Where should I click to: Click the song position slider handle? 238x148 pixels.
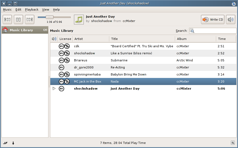[x=50, y=17]
